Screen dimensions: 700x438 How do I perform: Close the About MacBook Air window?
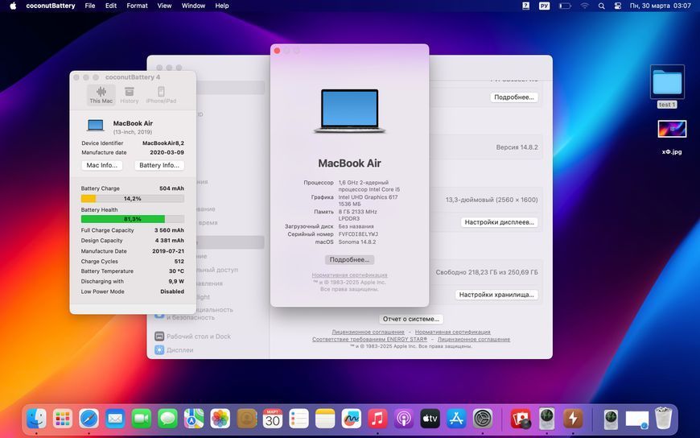[x=278, y=51]
